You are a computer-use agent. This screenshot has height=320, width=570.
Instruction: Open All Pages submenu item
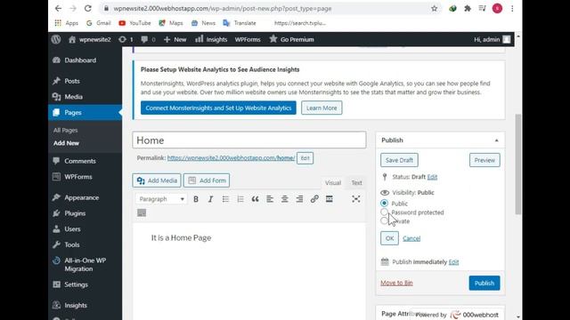click(x=65, y=130)
